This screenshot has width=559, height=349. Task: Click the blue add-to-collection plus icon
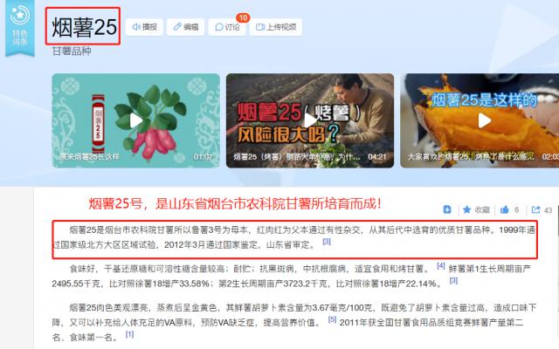447,209
